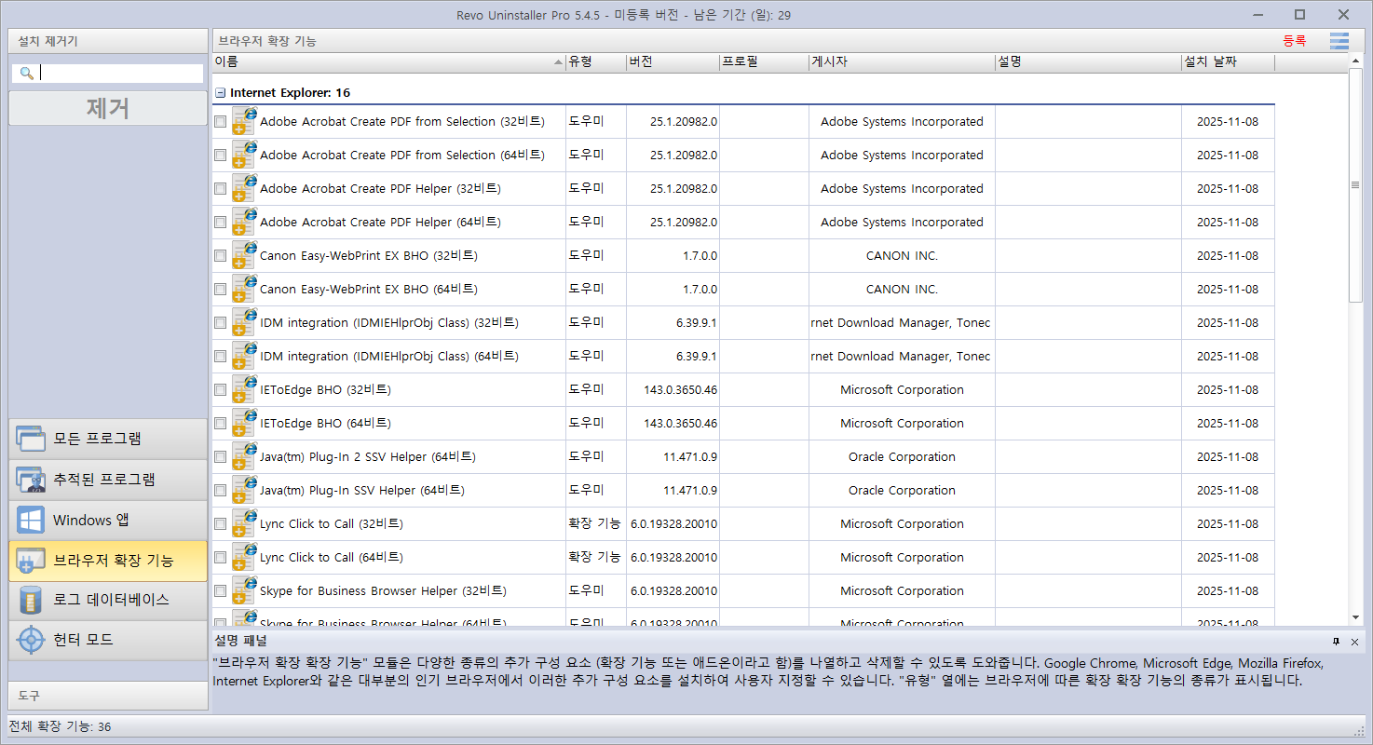Viewport: 1373px width, 745px height.
Task: Click the IDM integration (64비트) extension icon
Action: 244,357
